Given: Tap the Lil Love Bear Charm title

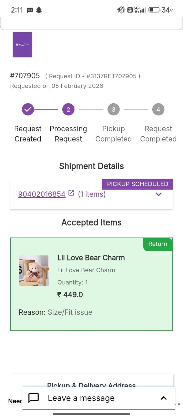Looking at the screenshot, I should click(91, 258).
